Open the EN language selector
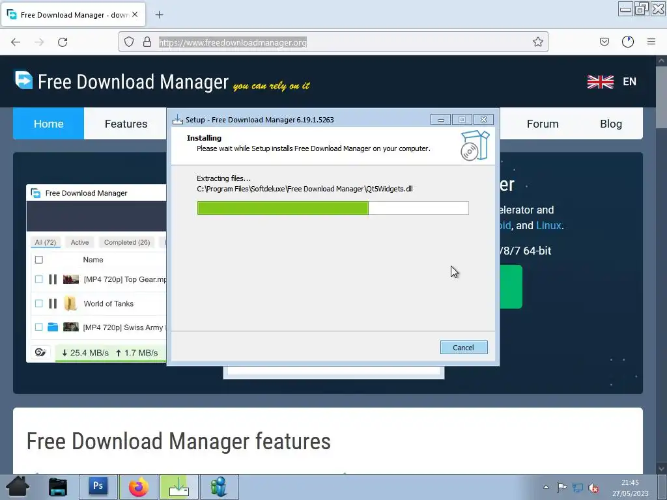Screen dimensions: 667x500 pos(630,81)
